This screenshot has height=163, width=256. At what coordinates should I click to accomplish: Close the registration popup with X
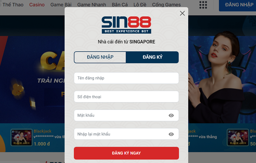182,13
